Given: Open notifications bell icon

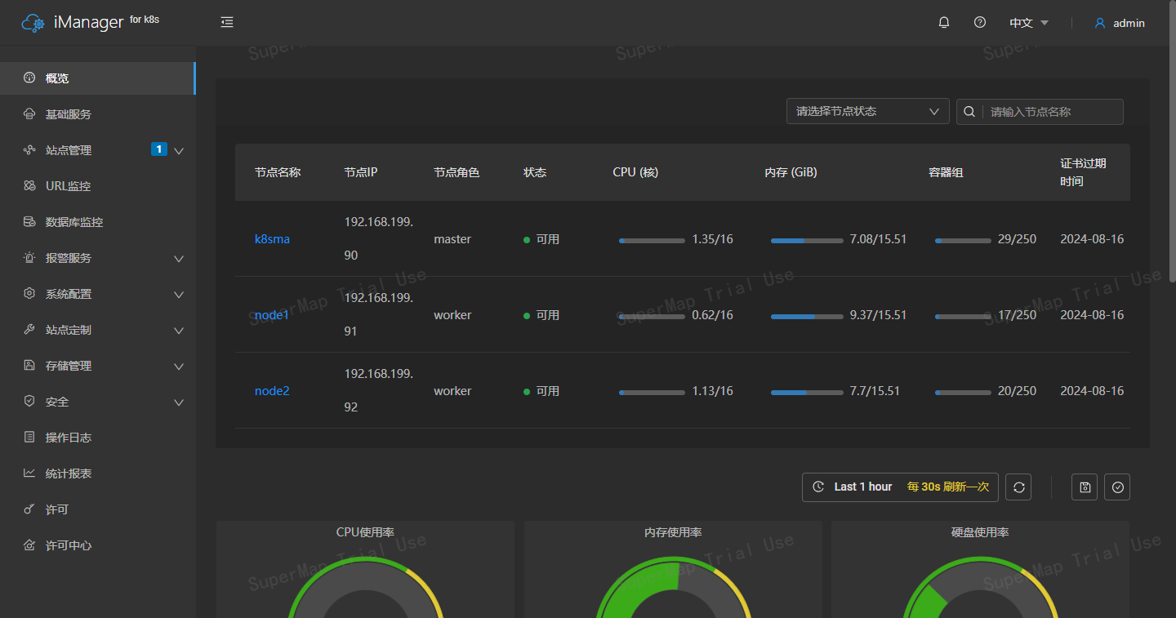Looking at the screenshot, I should [x=944, y=23].
